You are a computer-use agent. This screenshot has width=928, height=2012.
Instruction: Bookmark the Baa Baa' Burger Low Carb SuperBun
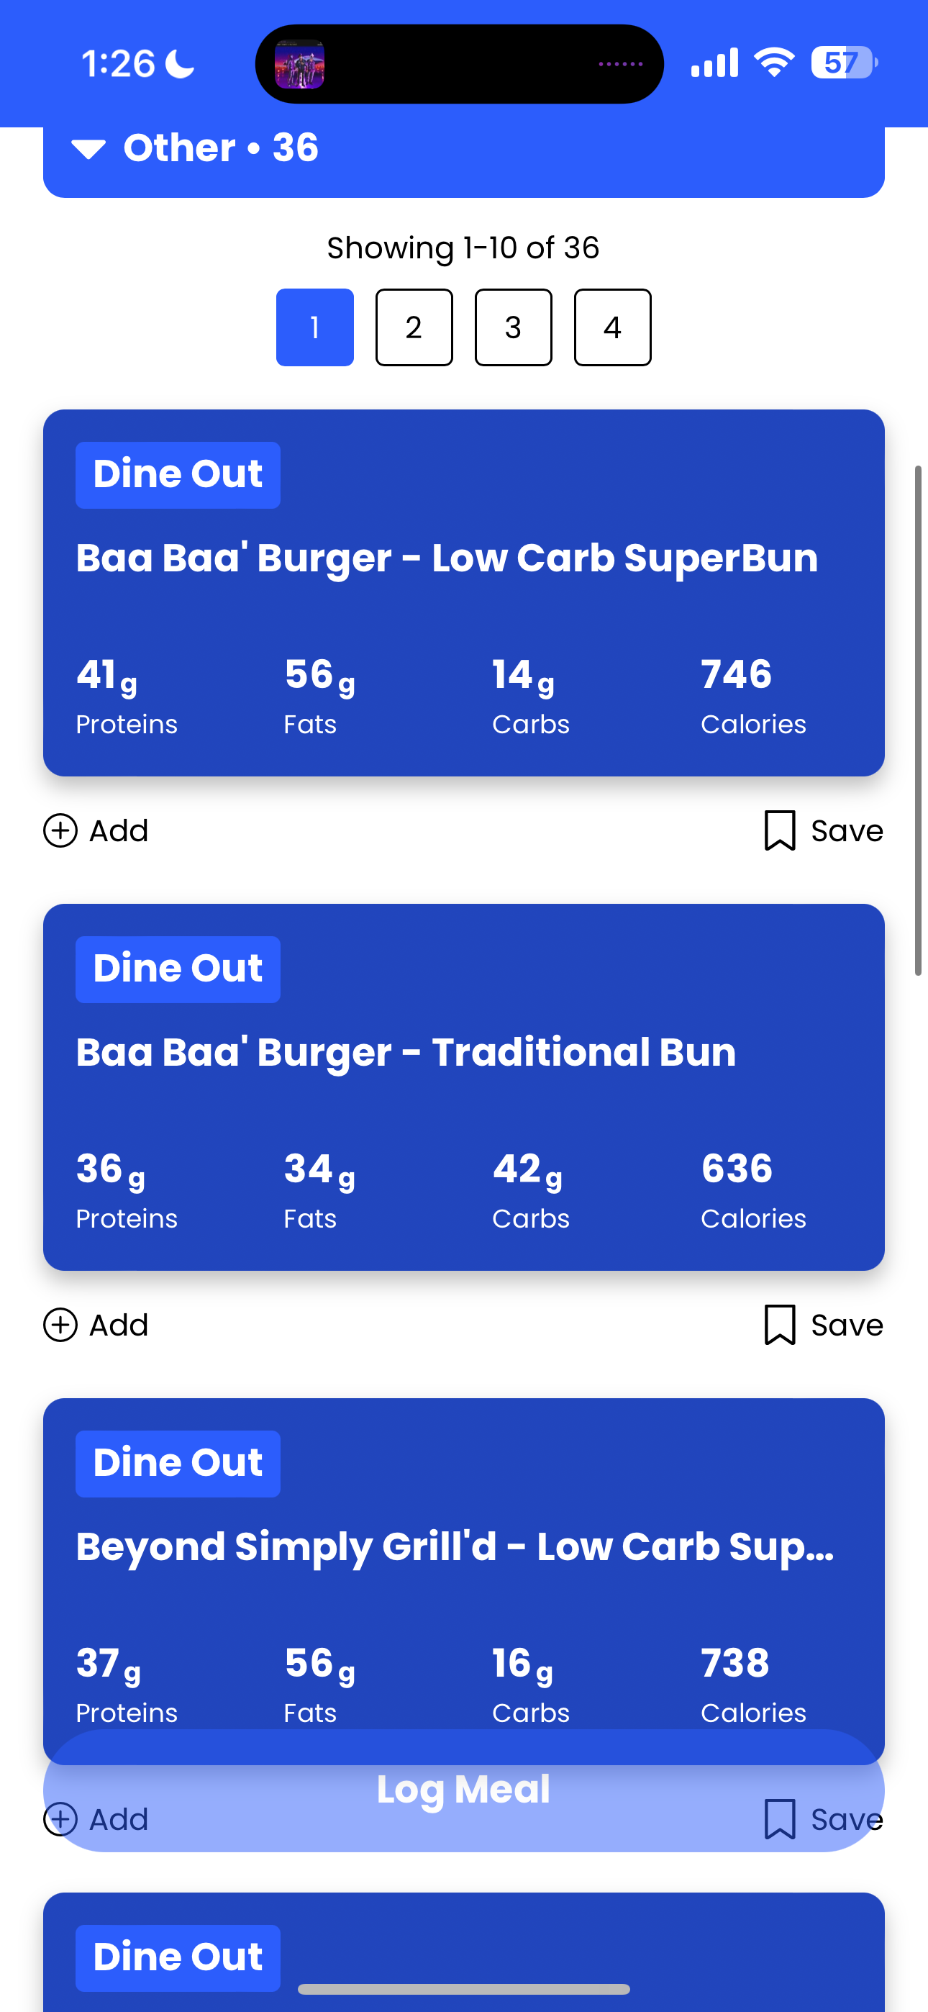coord(780,830)
